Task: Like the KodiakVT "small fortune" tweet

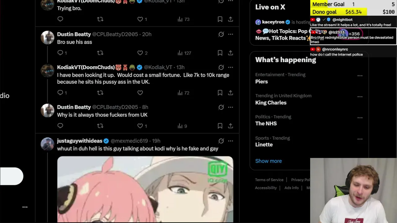Action: tap(140, 93)
